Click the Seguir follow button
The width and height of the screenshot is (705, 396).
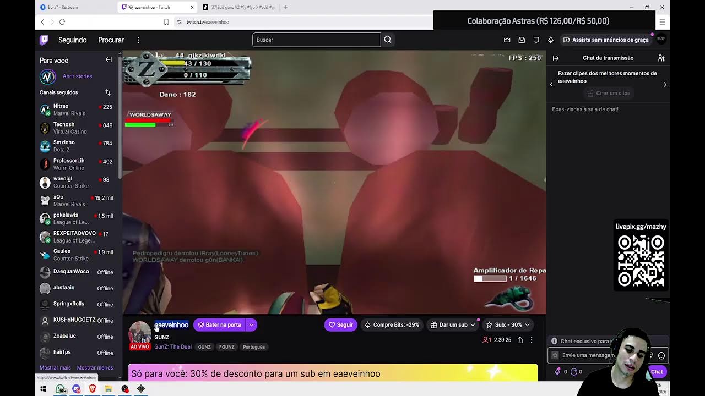click(x=340, y=324)
